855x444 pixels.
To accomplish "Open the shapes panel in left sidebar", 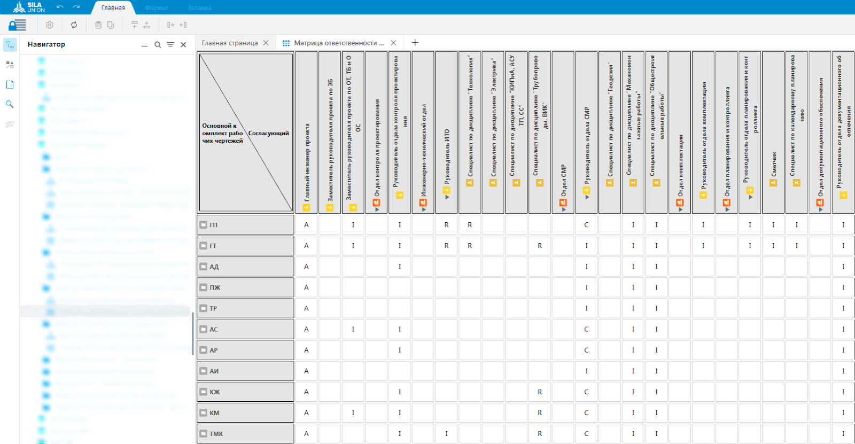I will pos(10,65).
